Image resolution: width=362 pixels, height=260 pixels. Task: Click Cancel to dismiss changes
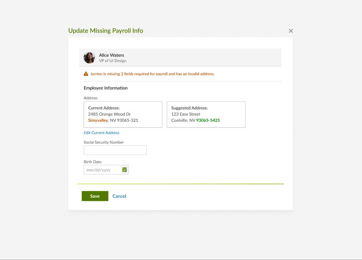(119, 196)
